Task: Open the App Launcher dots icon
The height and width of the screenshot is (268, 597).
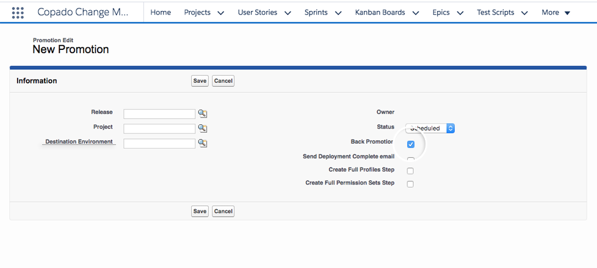Action: coord(18,13)
